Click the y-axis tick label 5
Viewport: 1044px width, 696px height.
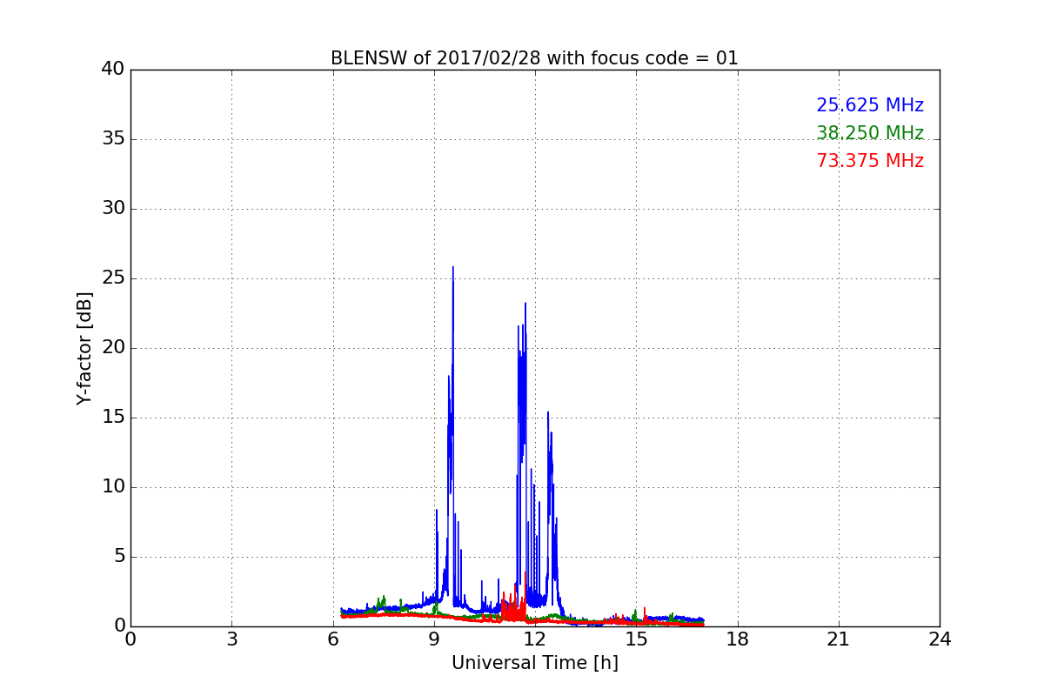119,557
